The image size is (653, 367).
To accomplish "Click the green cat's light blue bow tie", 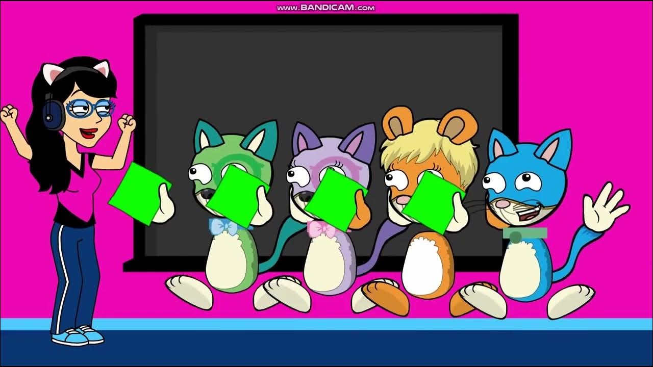I will [x=223, y=227].
